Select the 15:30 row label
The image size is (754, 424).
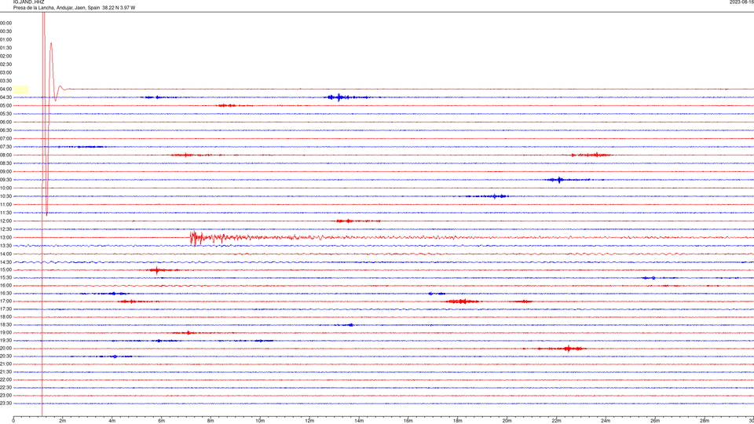5,278
